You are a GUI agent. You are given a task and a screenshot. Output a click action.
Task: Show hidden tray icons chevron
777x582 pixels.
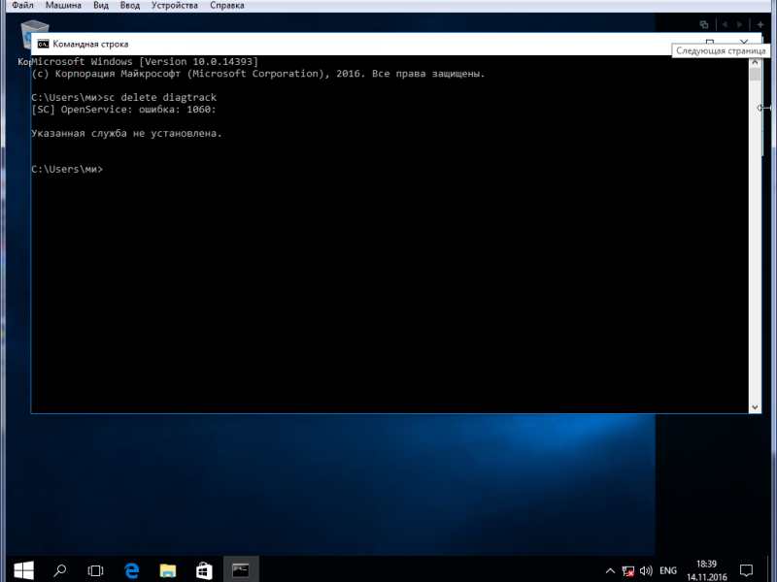(x=610, y=570)
